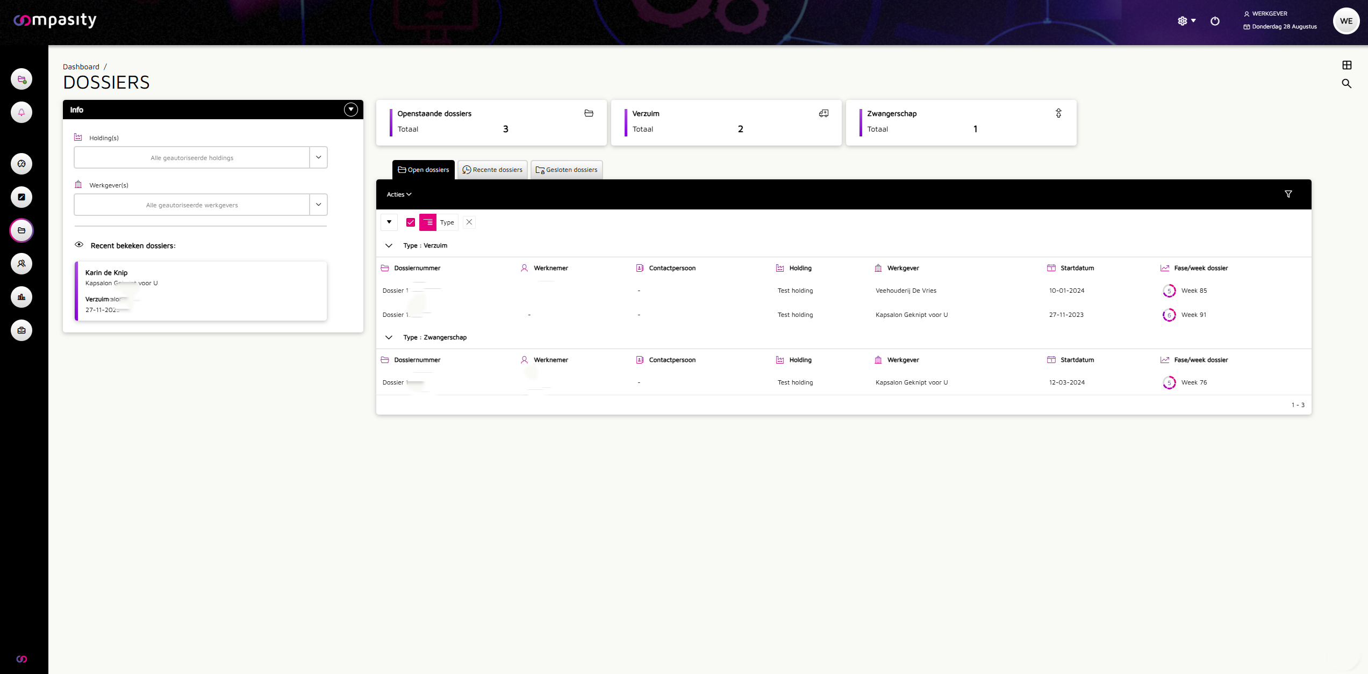The height and width of the screenshot is (674, 1368).
Task: Click the Dashboard breadcrumb link
Action: pyautogui.click(x=81, y=67)
